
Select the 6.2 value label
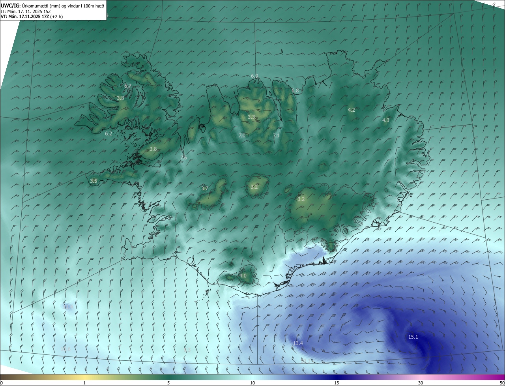pos(108,134)
